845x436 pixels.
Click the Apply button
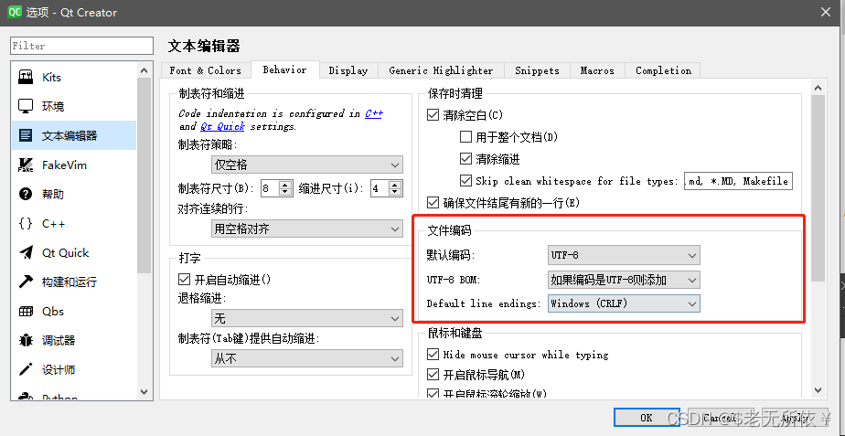point(795,417)
